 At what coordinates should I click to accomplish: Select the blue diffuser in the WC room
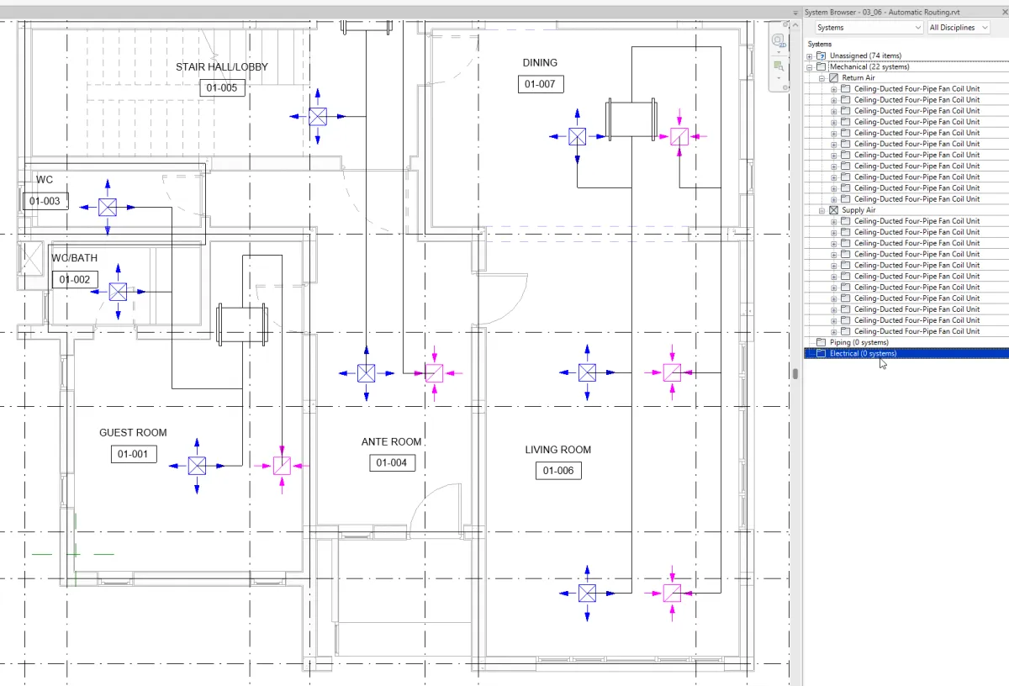click(x=107, y=207)
